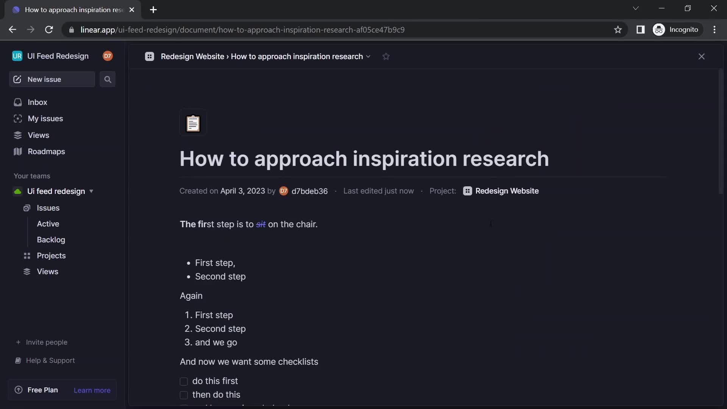Click the Redesign Website project icon

(x=466, y=192)
